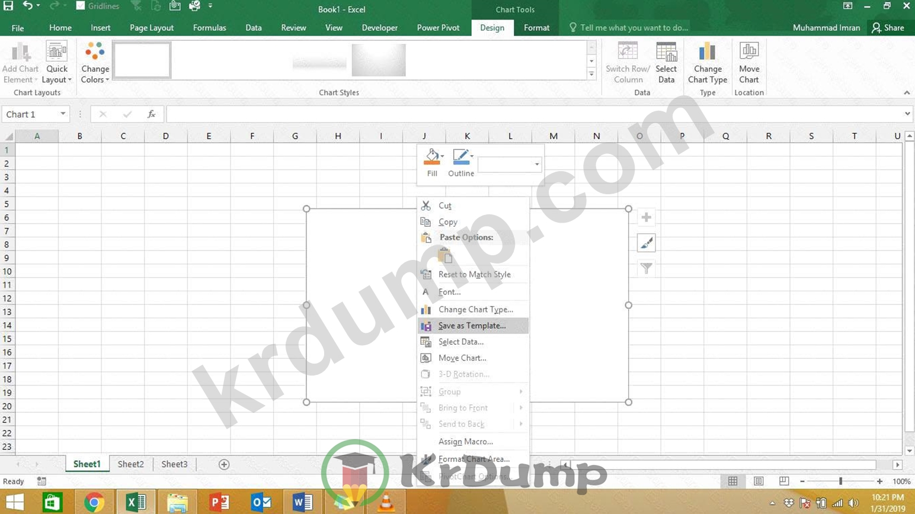Toggle the Gridlines checkbox in quick access toolbar

pyautogui.click(x=81, y=6)
